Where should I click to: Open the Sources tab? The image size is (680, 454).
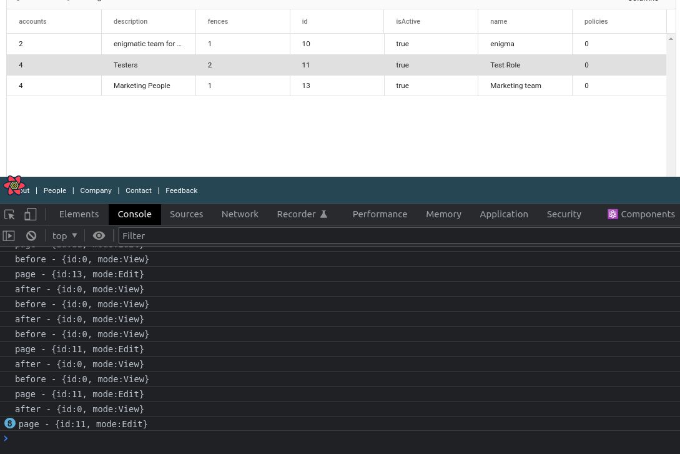coord(187,214)
